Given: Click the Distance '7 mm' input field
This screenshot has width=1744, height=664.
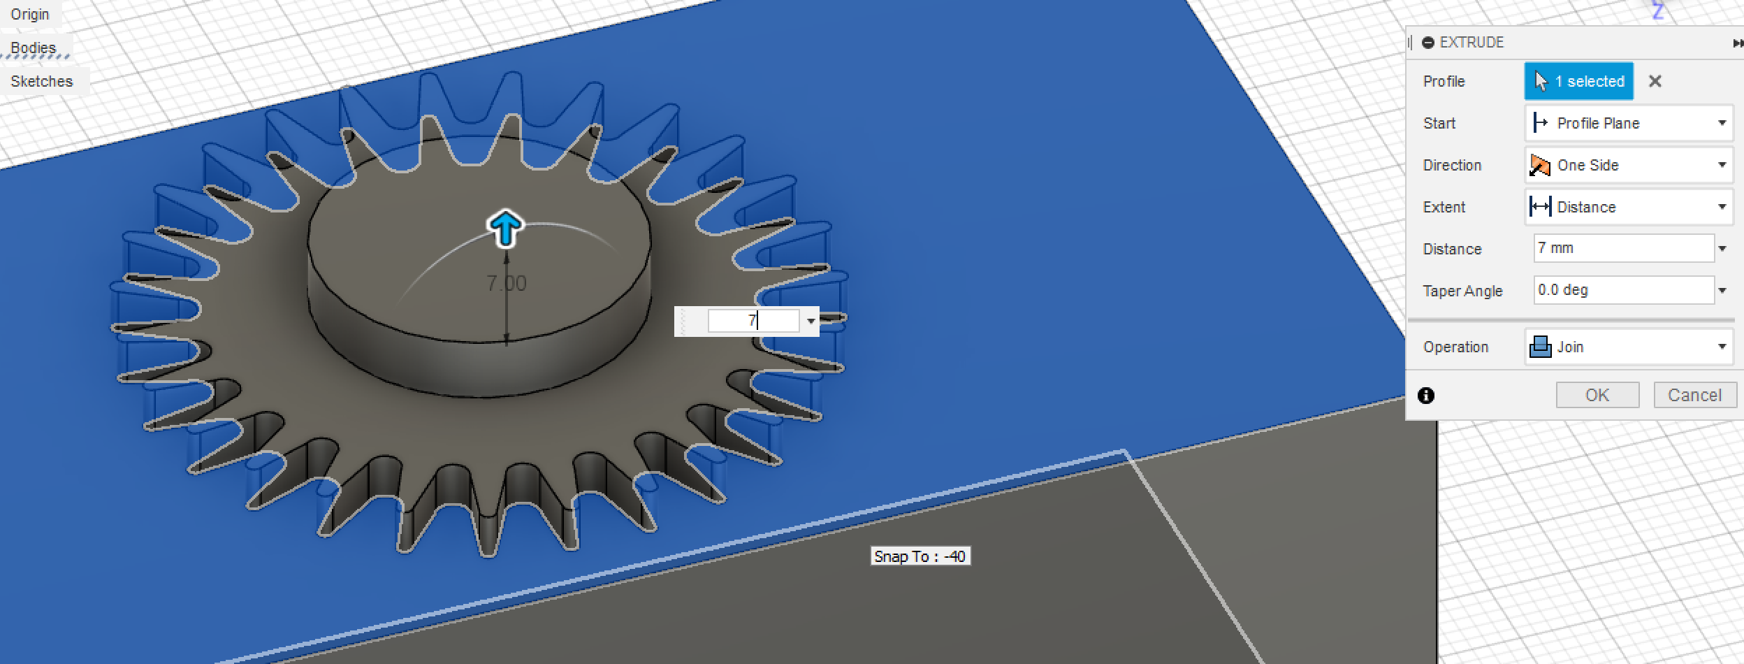Looking at the screenshot, I should click(x=1624, y=248).
